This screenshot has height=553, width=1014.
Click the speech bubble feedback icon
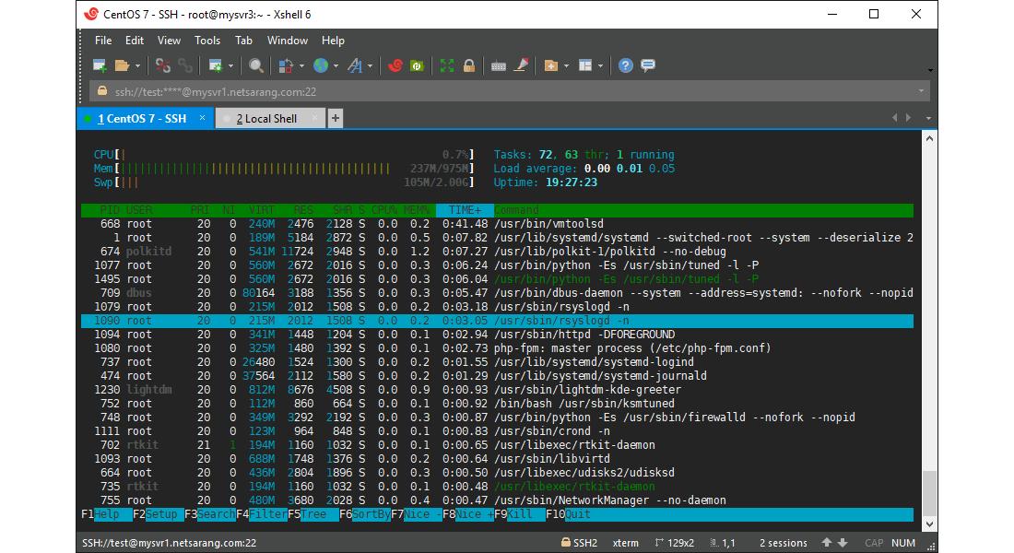pos(648,65)
